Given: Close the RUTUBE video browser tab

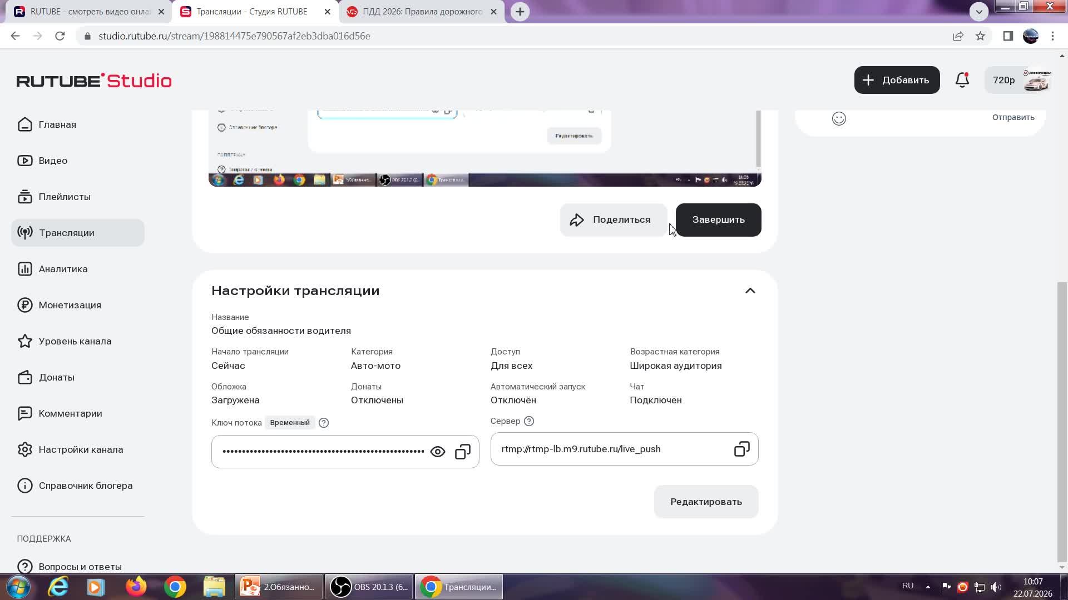Looking at the screenshot, I should click(x=161, y=12).
